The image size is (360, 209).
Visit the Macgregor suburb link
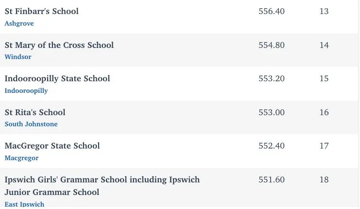[x=21, y=158]
